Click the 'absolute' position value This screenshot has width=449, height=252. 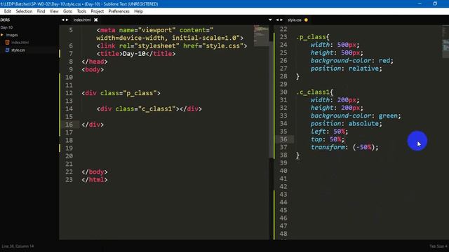click(363, 124)
